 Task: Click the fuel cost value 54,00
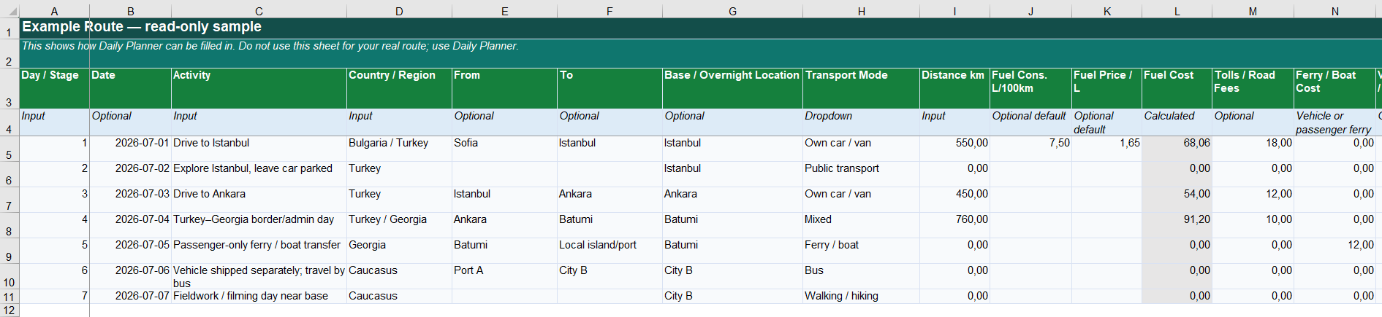(x=1177, y=200)
